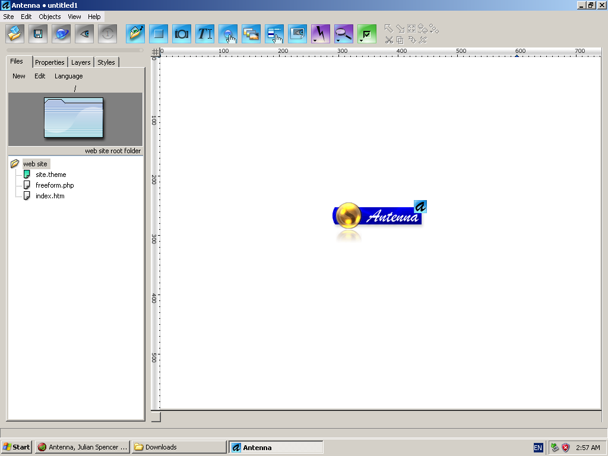Click the Language button in Files panel
The image size is (608, 456).
coord(69,76)
